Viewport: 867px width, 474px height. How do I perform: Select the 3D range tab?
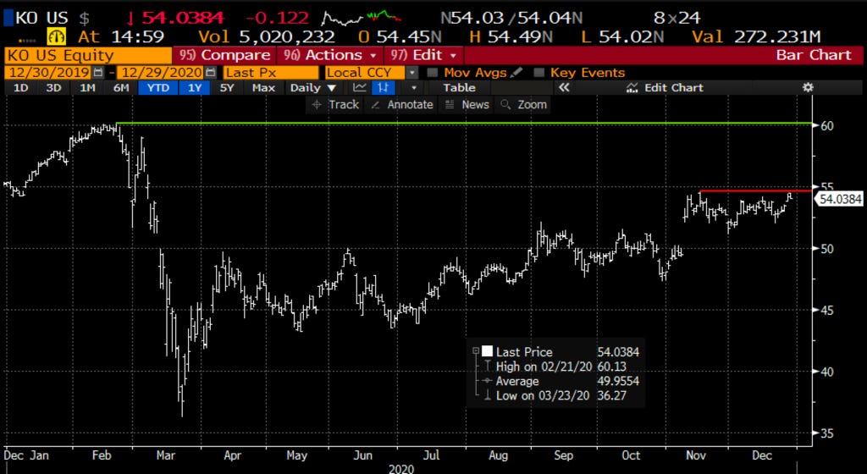pyautogui.click(x=53, y=87)
